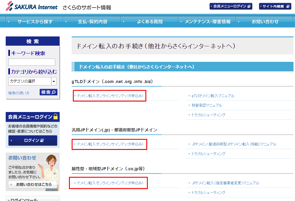Click さくらのサポート情報 header title
Screen dimensions: 295x201
point(87,8)
